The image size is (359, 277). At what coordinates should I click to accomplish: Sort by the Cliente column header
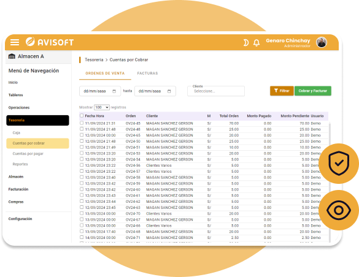point(152,116)
